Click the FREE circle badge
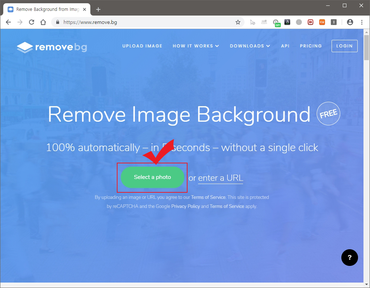The width and height of the screenshot is (370, 288). (x=328, y=114)
